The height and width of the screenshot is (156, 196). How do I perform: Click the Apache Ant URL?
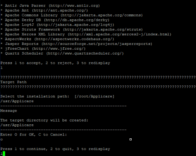60,10
